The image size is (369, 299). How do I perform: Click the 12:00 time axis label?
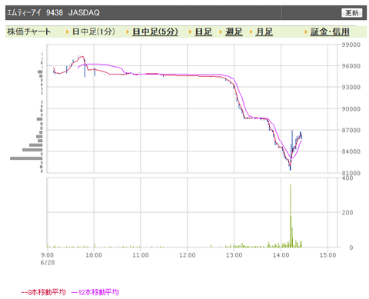tap(188, 255)
